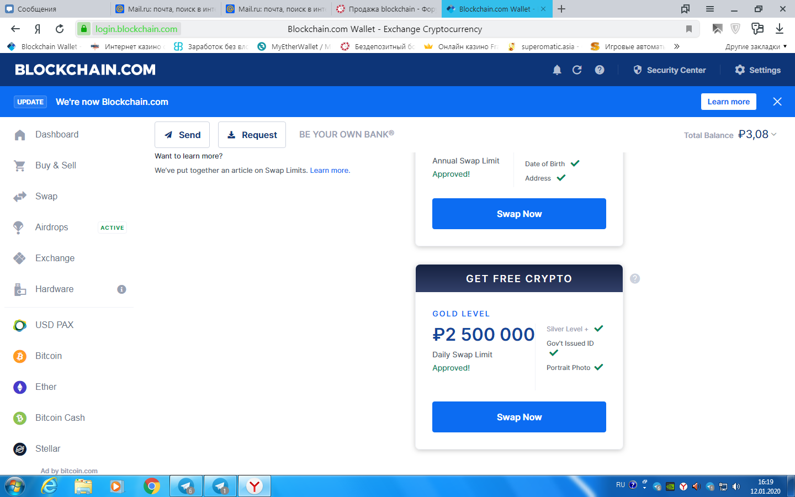The image size is (795, 497).
Task: Open the Windows Start menu
Action: (15, 487)
